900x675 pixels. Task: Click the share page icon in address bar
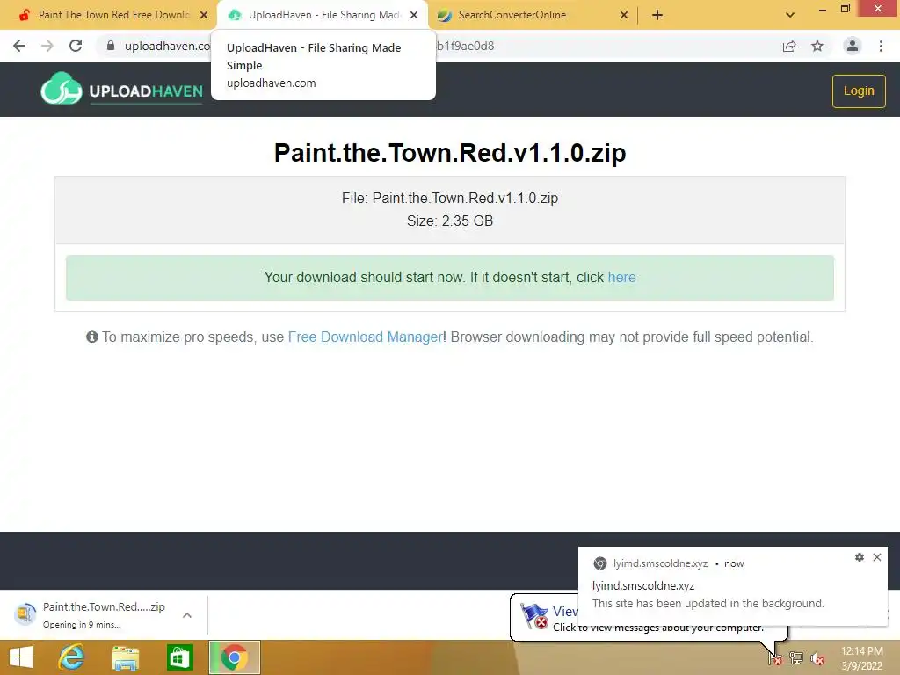tap(789, 46)
